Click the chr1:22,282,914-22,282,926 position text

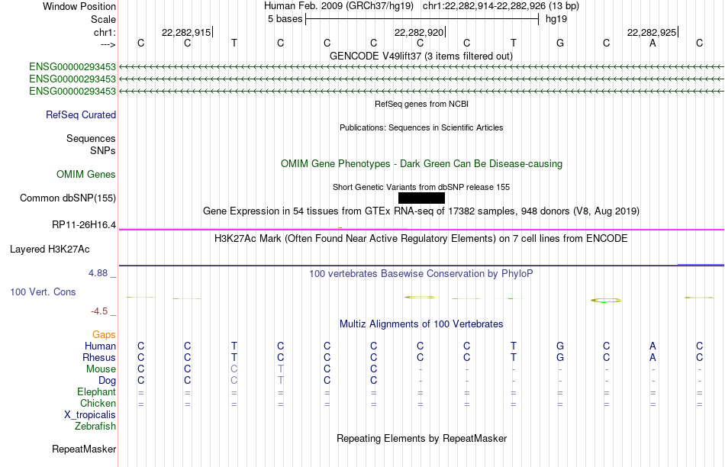485,6
